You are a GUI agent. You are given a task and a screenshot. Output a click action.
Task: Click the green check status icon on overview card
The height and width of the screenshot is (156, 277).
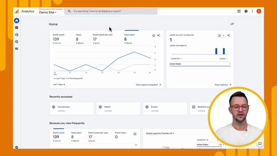coord(154,36)
